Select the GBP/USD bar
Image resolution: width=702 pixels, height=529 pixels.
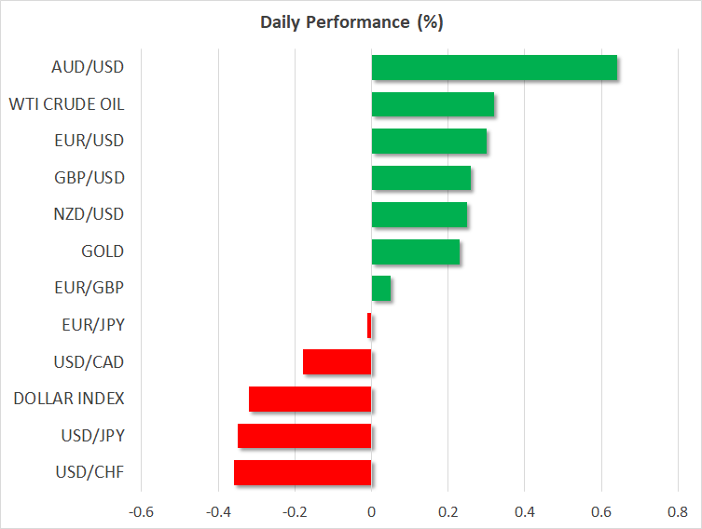point(421,178)
